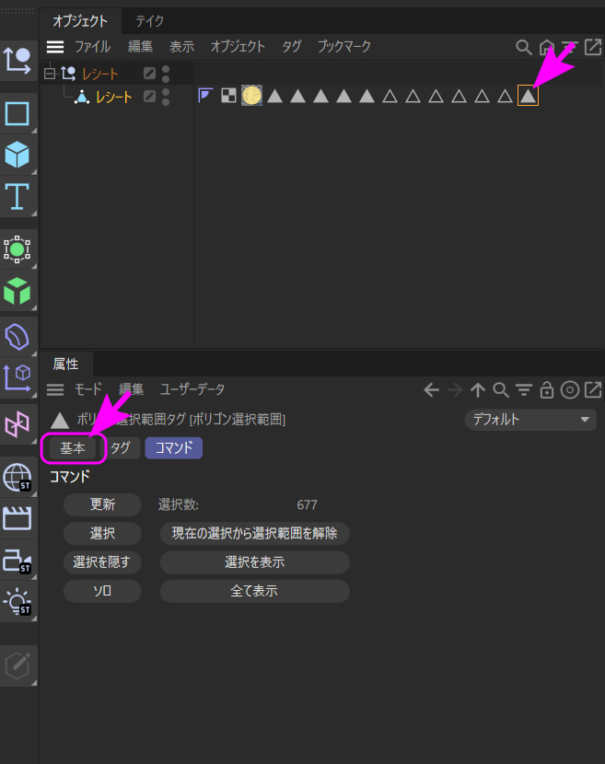Select the child レシート object in tree

114,97
